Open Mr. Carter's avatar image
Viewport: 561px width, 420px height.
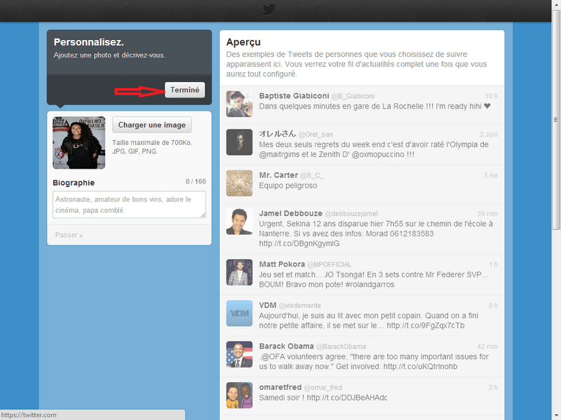coord(239,183)
